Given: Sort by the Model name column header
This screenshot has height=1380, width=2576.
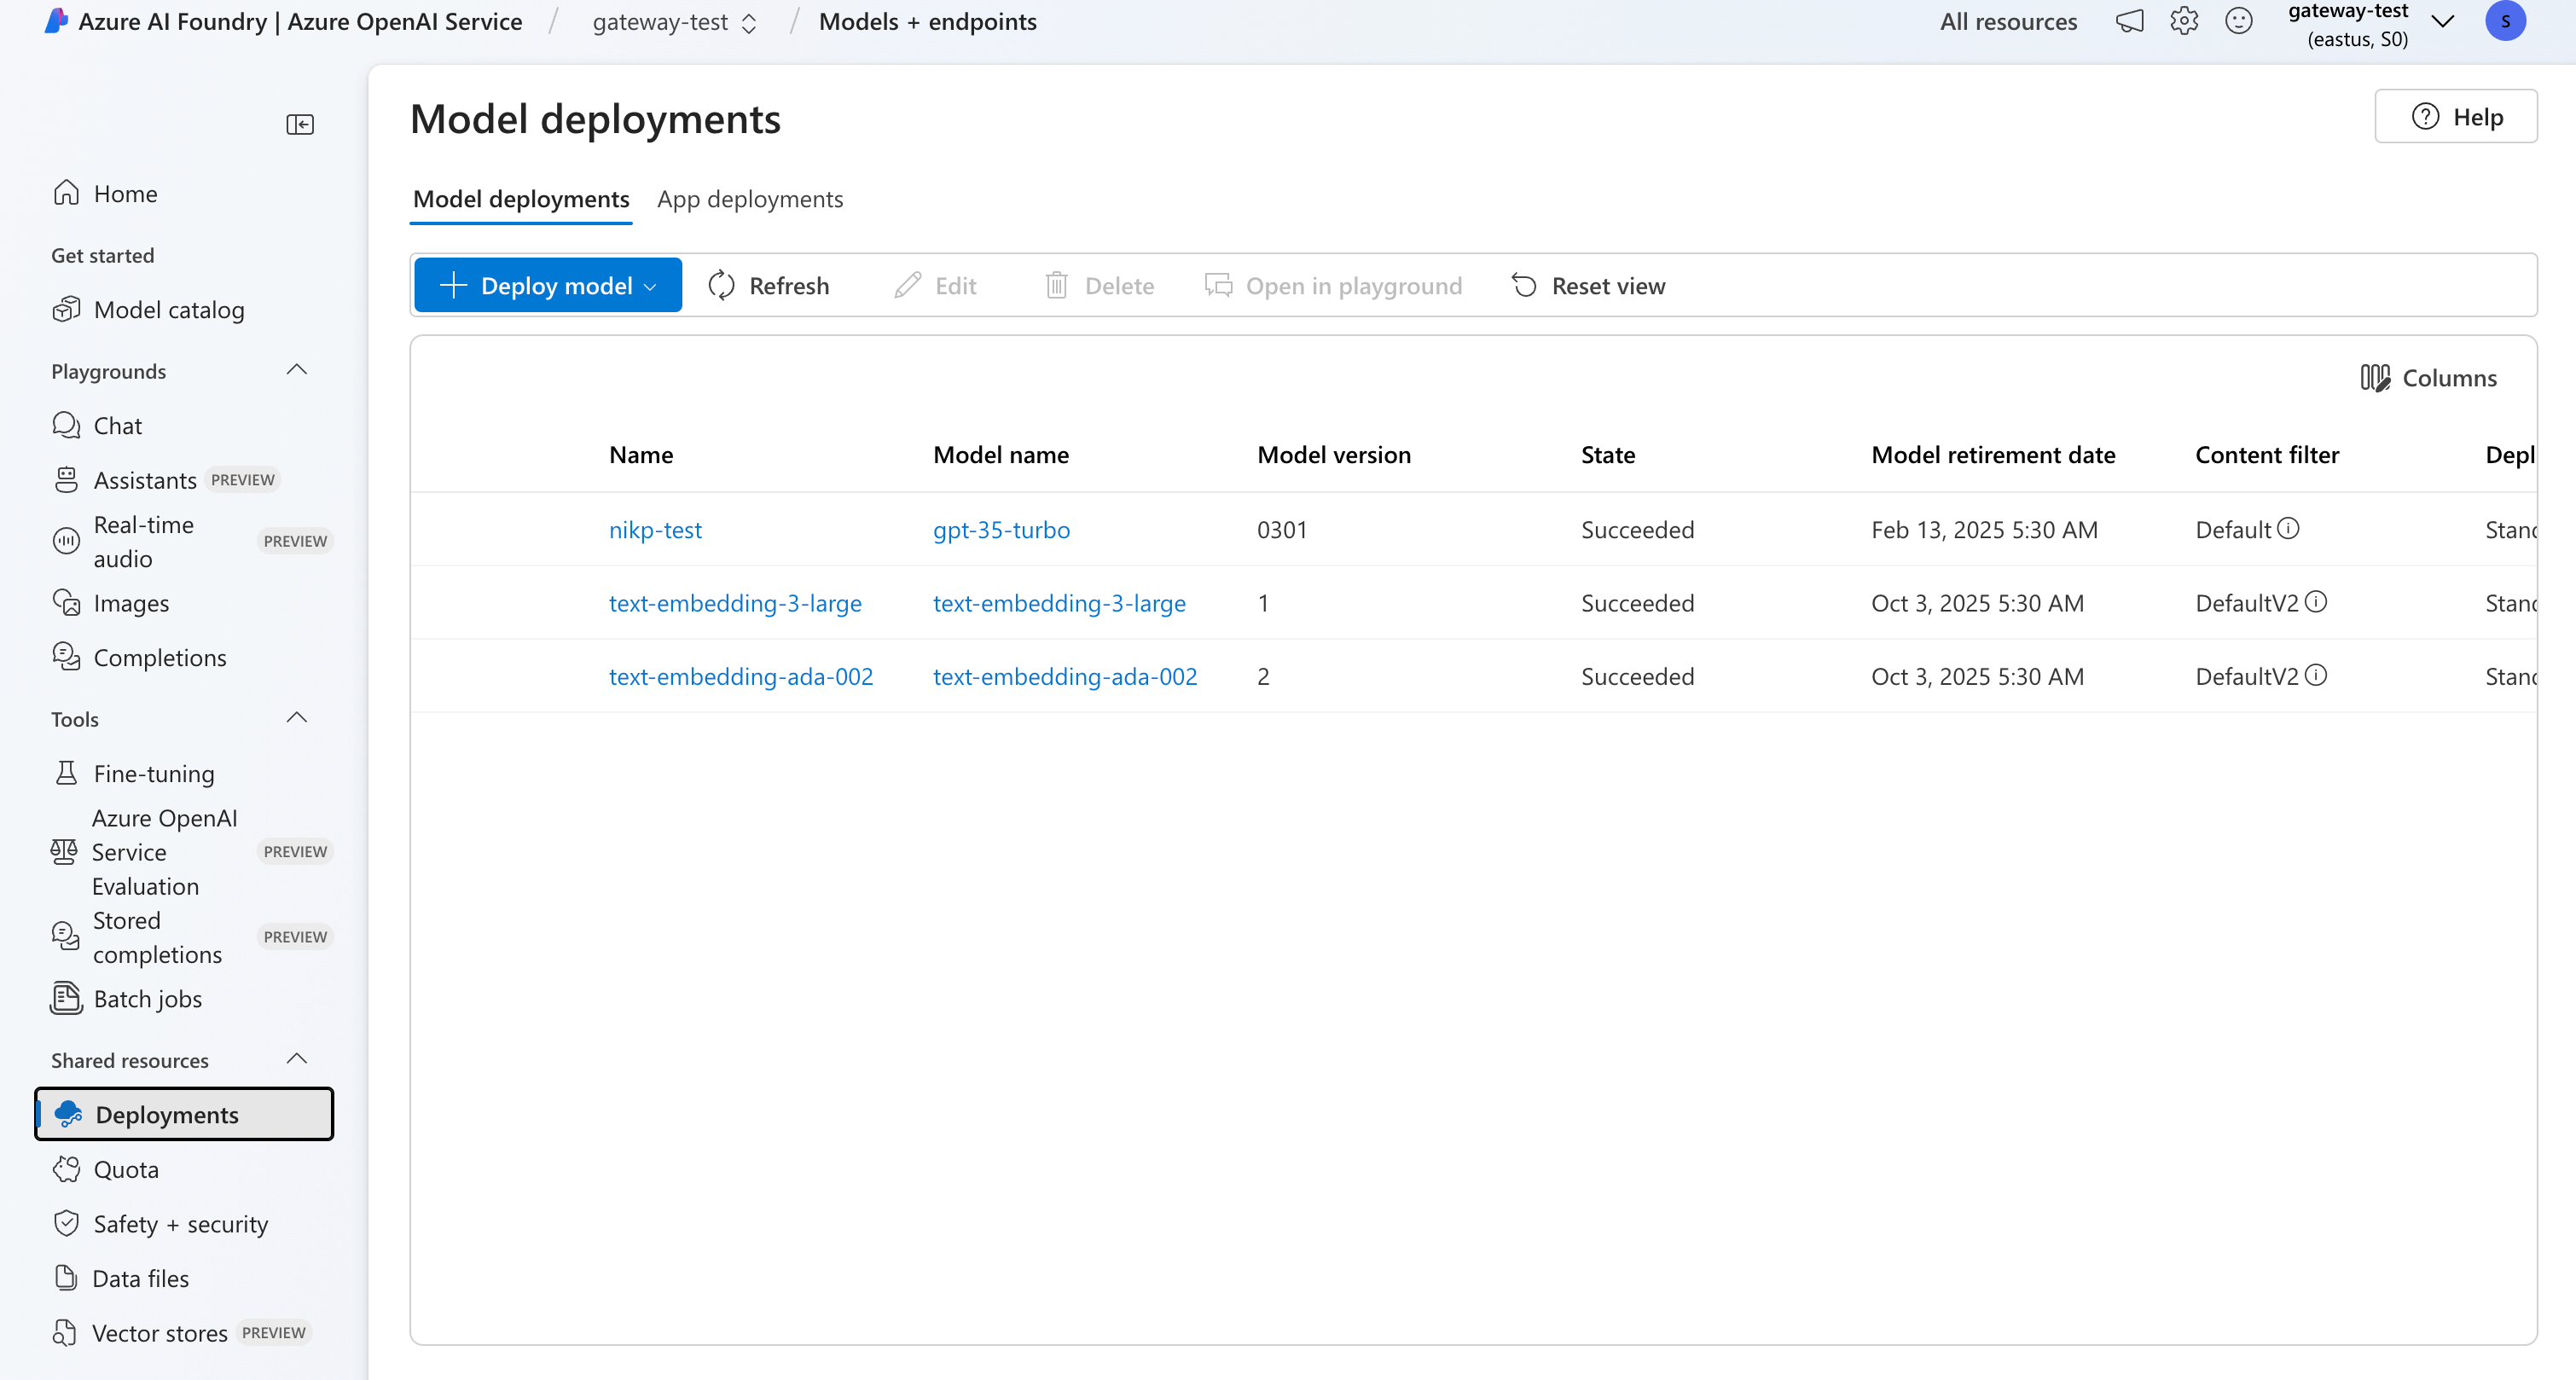Looking at the screenshot, I should tap(1001, 455).
